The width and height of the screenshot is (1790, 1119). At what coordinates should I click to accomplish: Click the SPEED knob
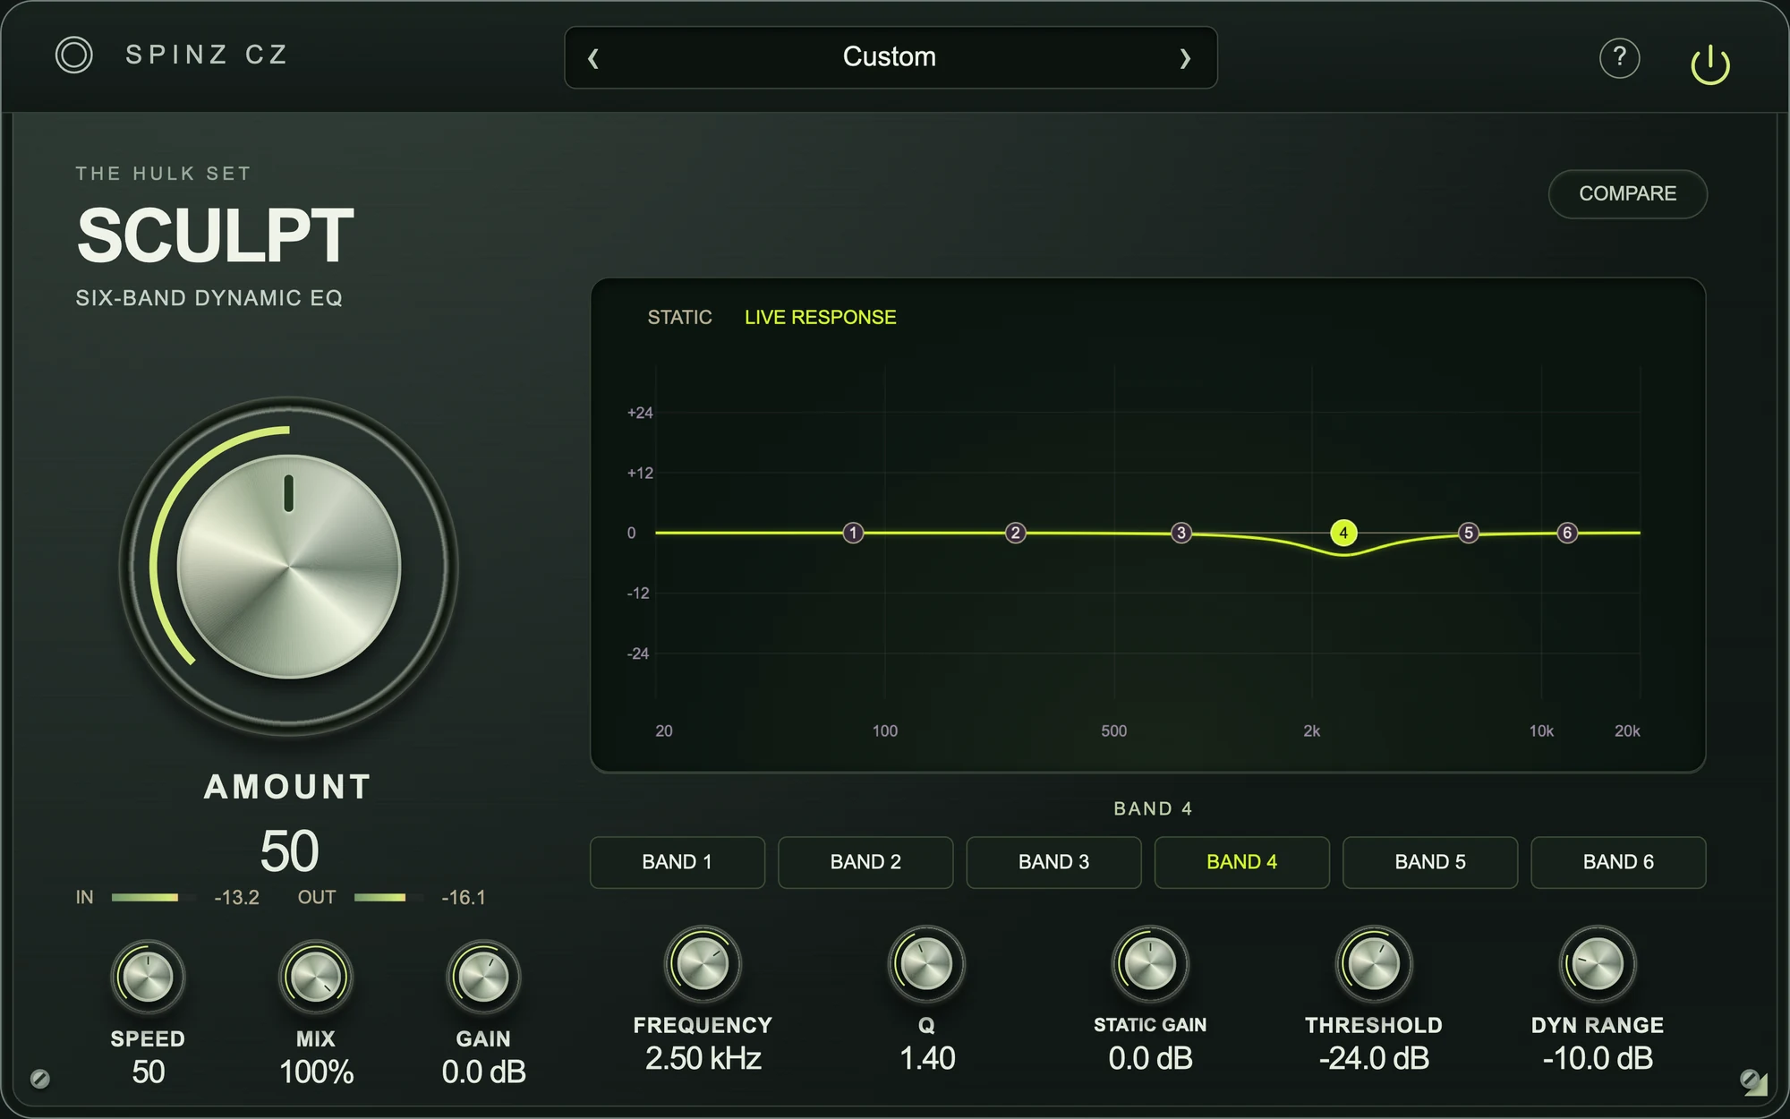(148, 977)
